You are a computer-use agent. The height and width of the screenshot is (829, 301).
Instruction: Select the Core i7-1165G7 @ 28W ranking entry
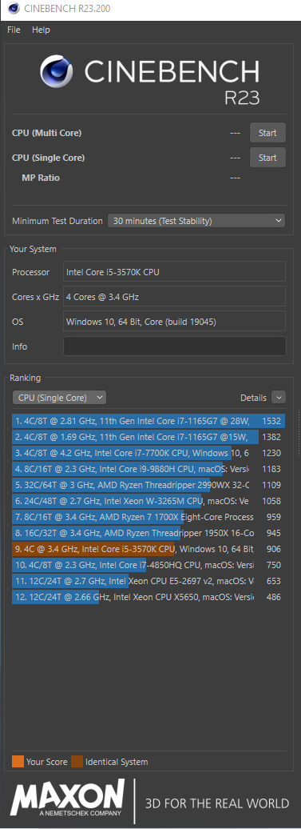[149, 422]
